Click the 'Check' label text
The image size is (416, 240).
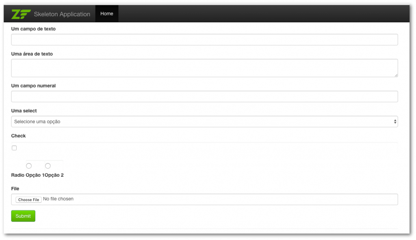coord(18,136)
